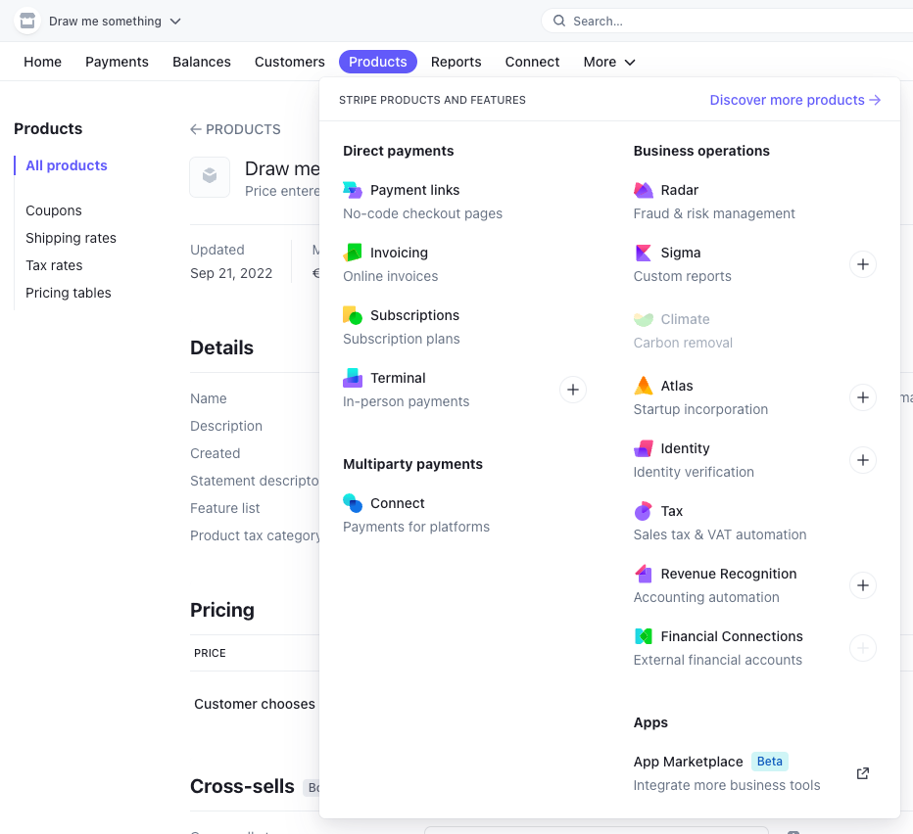The width and height of the screenshot is (913, 834).
Task: Click the Revenue Recognition product icon
Action: 643,574
